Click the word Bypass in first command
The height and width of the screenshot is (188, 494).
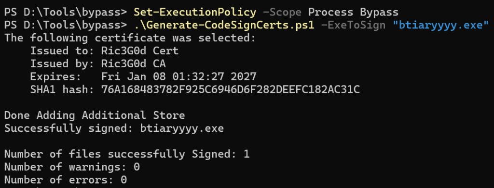379,13
